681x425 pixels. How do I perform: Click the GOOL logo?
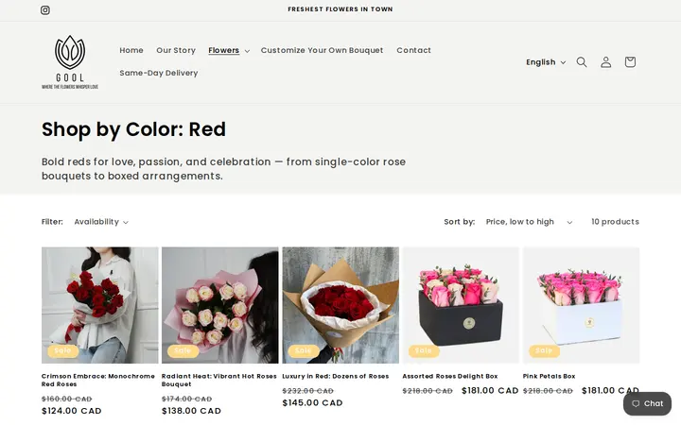point(70,62)
